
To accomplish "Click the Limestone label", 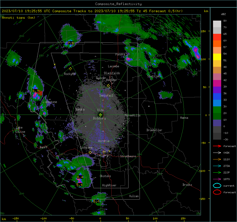I will pos(50,102).
